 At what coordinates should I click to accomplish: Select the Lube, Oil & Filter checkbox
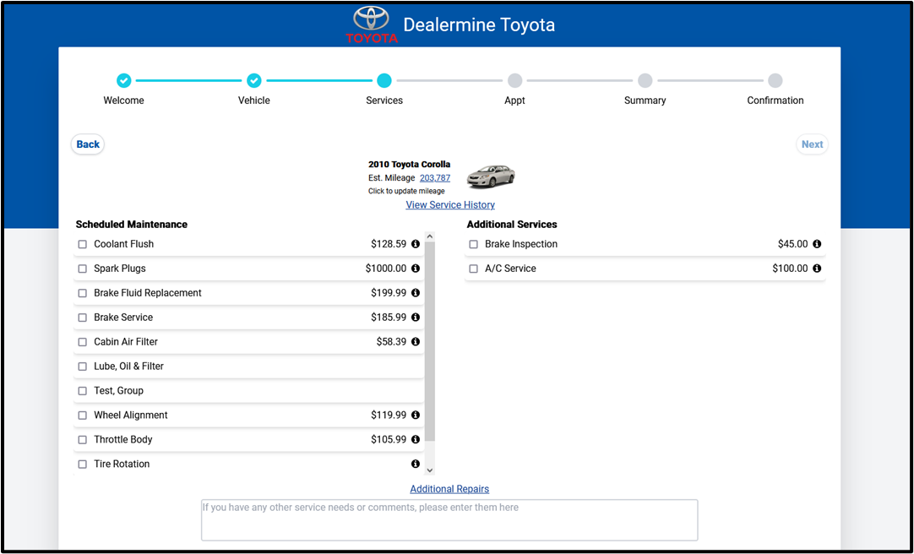(x=83, y=367)
